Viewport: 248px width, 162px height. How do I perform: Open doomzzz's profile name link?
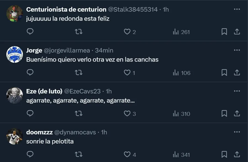pyautogui.click(x=39, y=132)
